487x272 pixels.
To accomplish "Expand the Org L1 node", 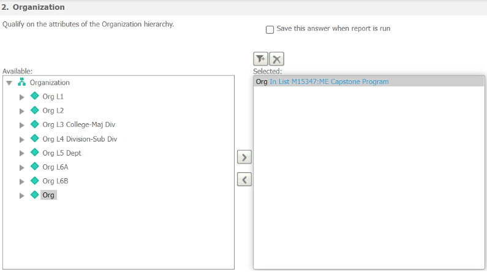I will coord(21,97).
